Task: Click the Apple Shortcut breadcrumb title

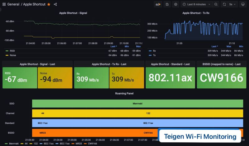Action: point(34,4)
